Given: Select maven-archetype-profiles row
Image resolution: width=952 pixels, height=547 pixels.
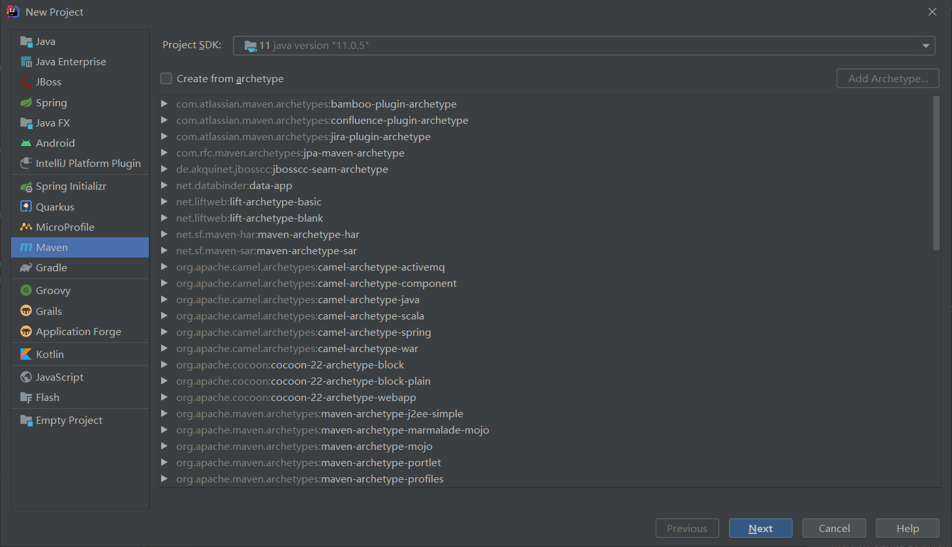Looking at the screenshot, I should click(x=545, y=479).
